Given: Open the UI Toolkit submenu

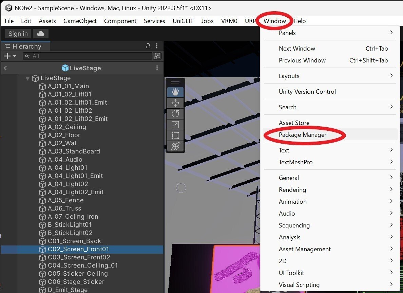Looking at the screenshot, I should coord(331,273).
